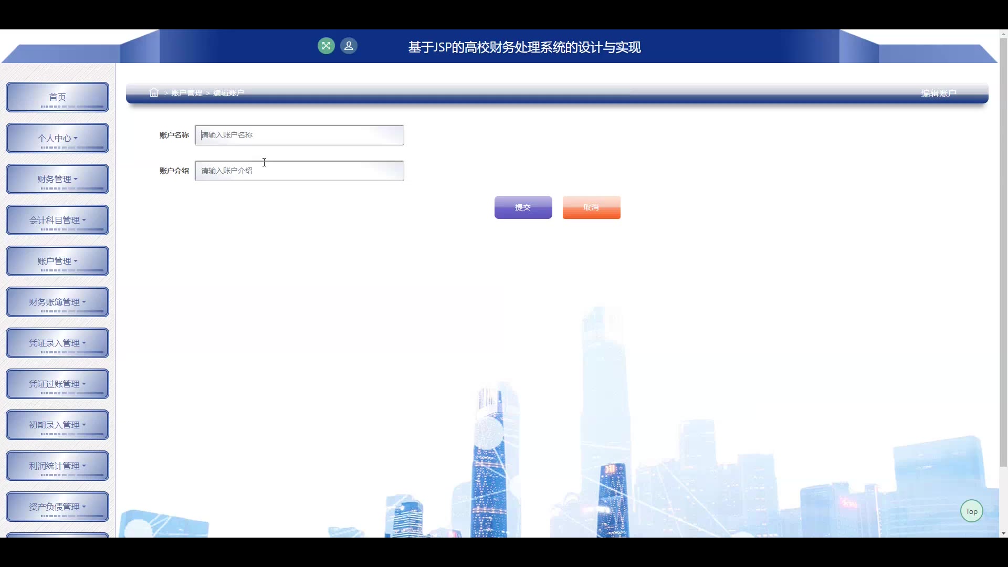Click 编辑账户 in the breadcrumb trail
Screen dimensions: 1008x567
[x=228, y=93]
